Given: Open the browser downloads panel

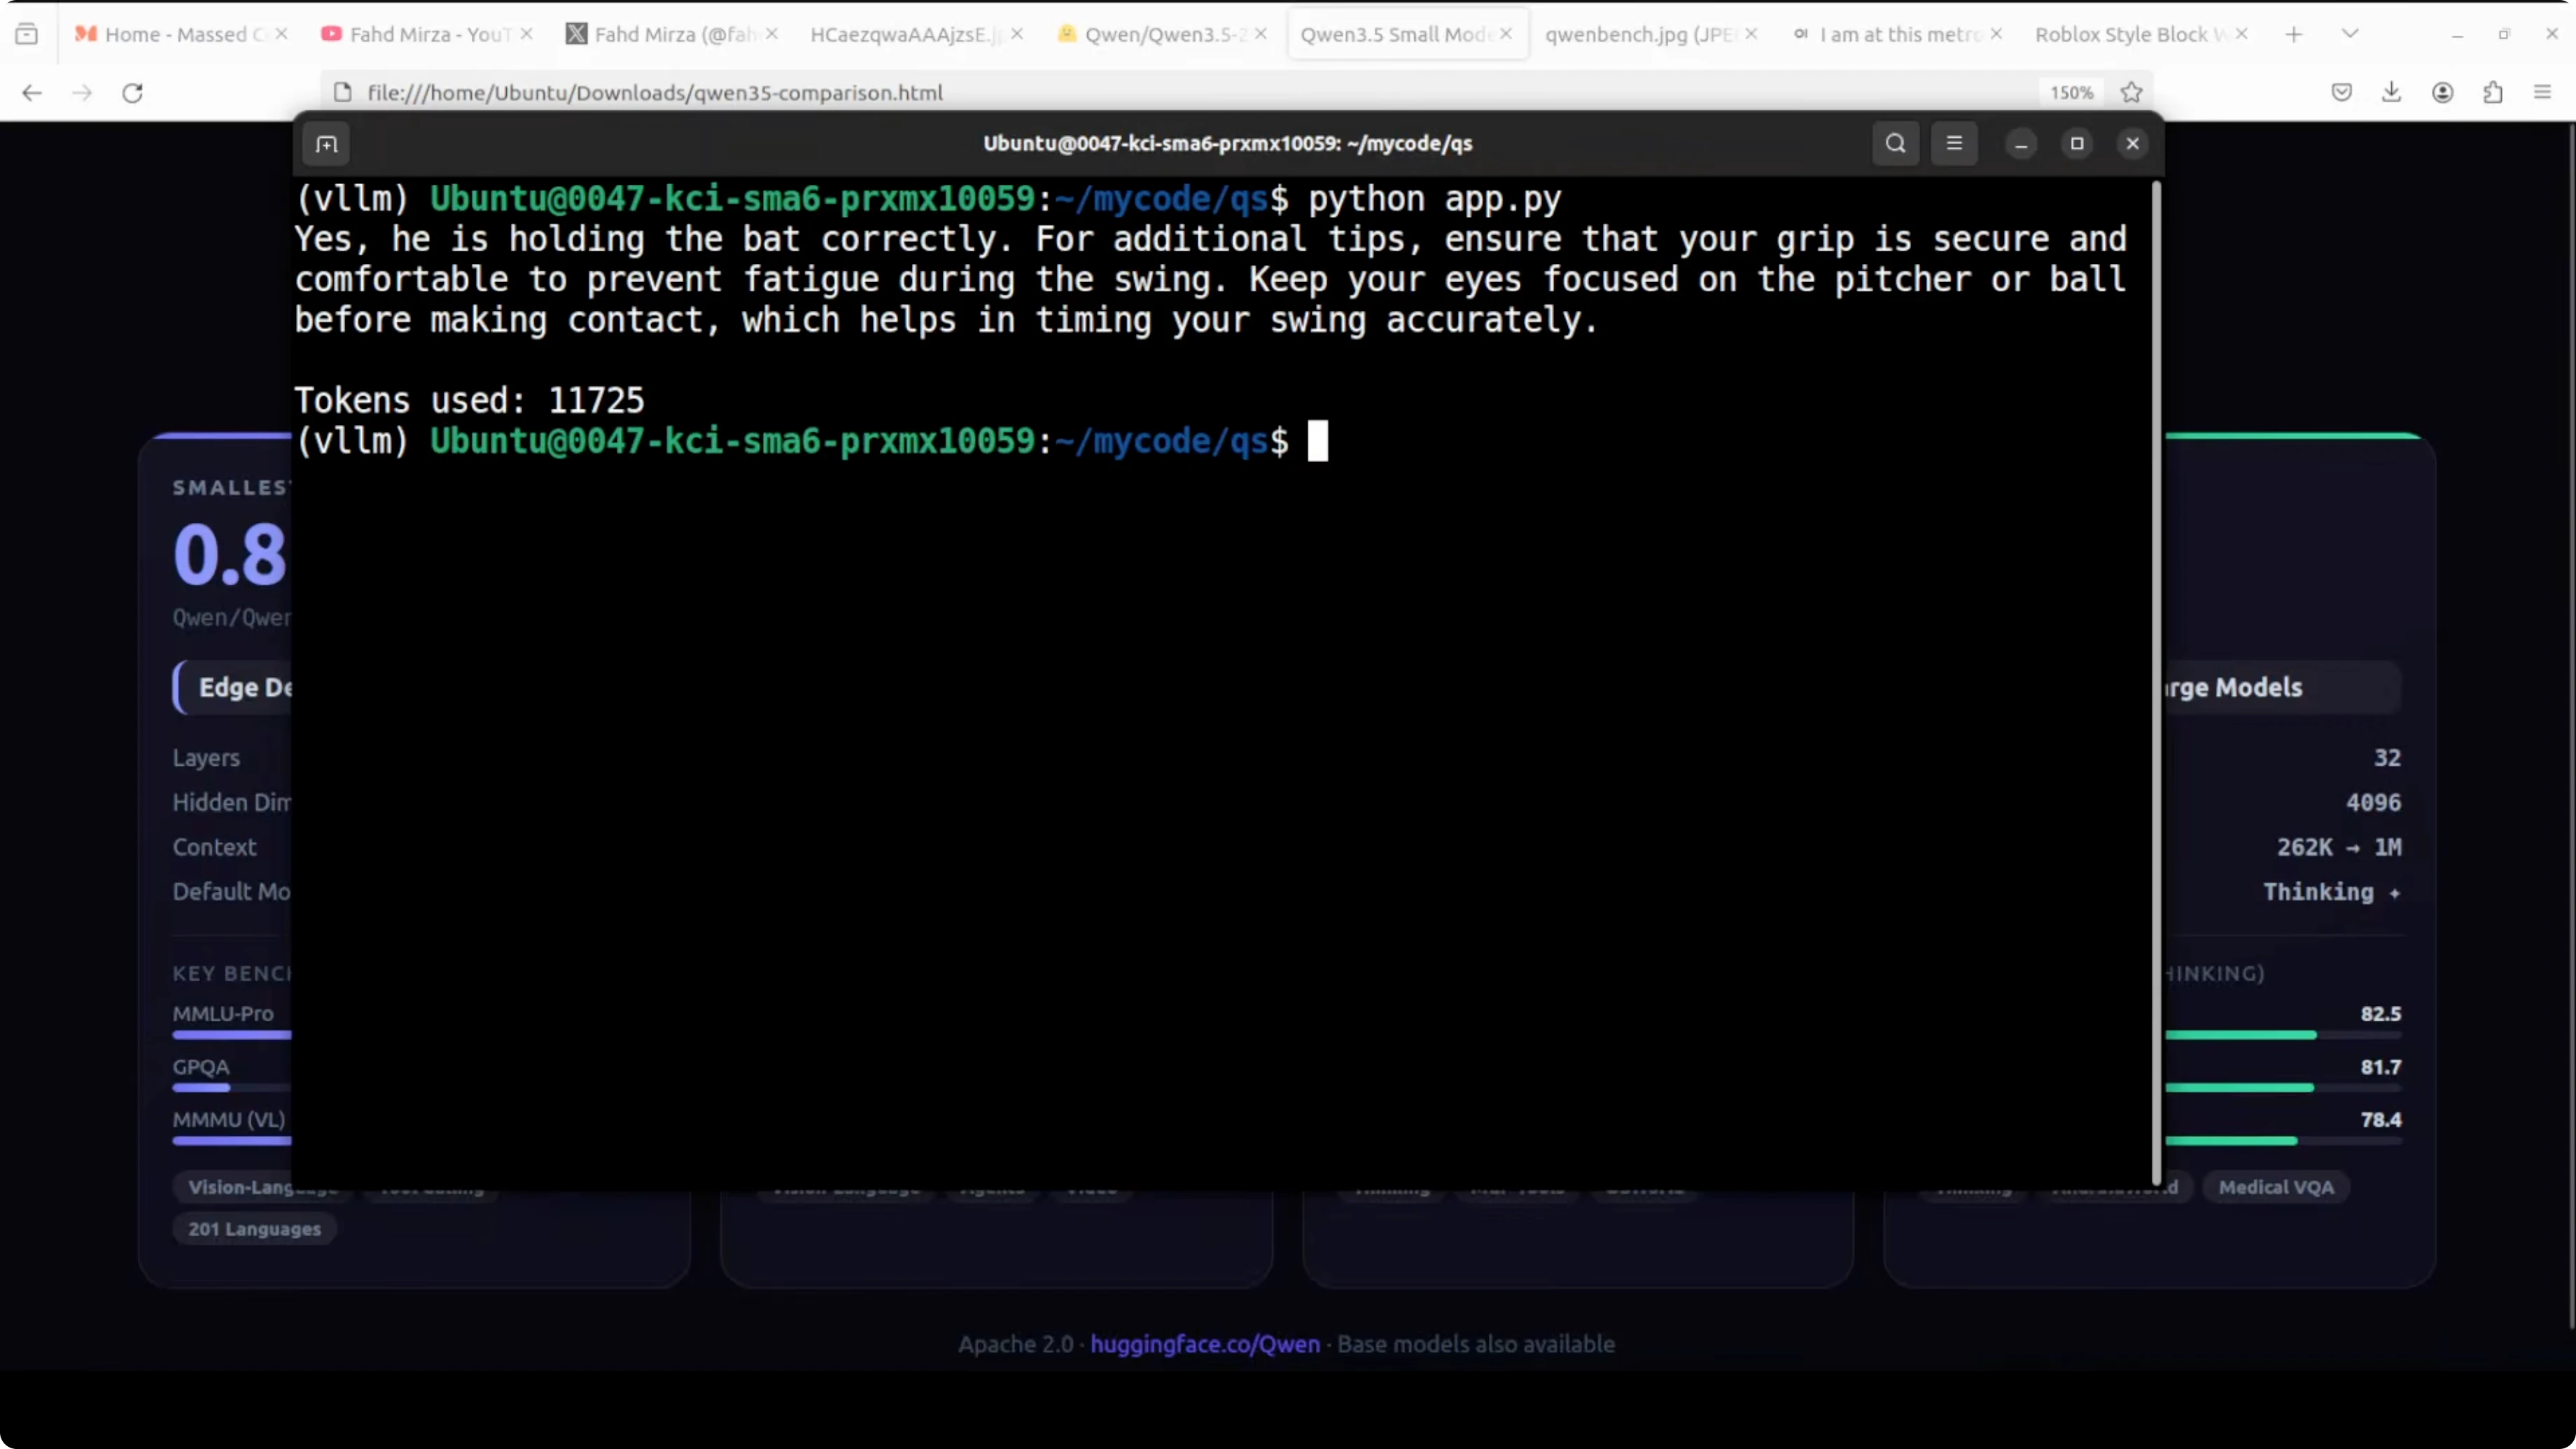Looking at the screenshot, I should tap(2391, 92).
